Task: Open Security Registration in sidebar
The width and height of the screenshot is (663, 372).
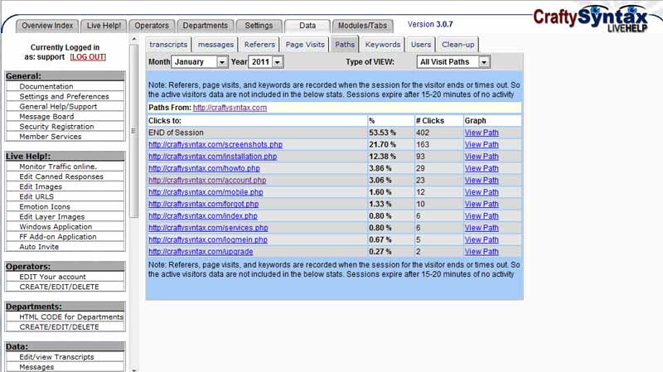Action: [x=56, y=127]
